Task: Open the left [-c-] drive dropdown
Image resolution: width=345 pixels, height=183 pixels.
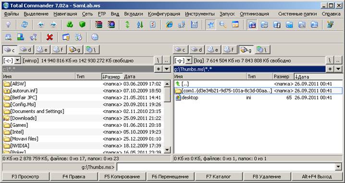Action: pyautogui.click(x=18, y=60)
